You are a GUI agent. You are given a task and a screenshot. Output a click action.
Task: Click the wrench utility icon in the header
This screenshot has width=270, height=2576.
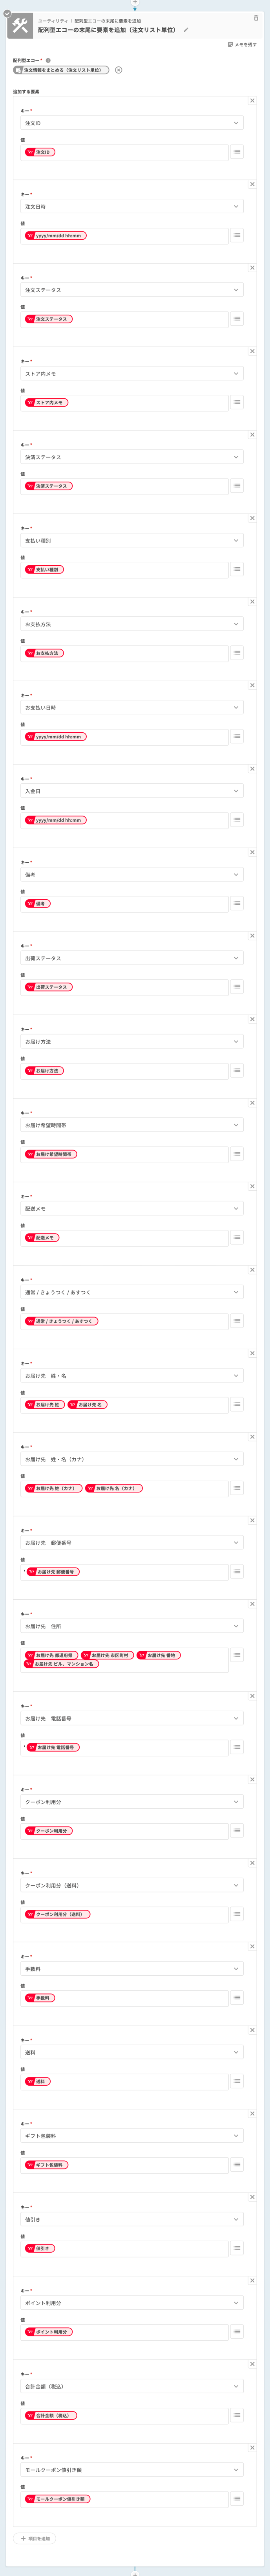[x=20, y=26]
